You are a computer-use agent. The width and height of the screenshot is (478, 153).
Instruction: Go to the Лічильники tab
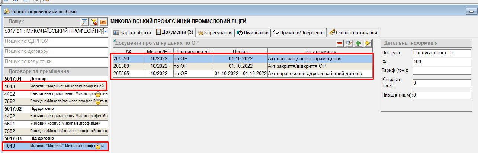253,32
